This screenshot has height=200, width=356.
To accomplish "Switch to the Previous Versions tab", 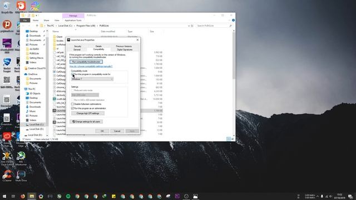I will tap(123, 46).
